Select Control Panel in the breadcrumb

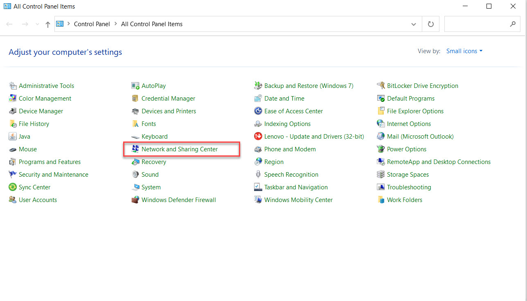(92, 24)
